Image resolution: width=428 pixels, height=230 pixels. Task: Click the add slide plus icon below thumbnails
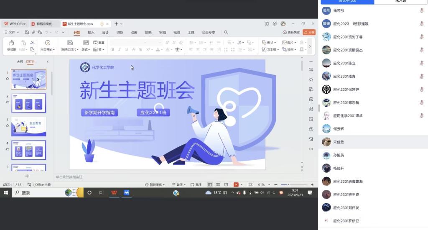click(x=27, y=176)
